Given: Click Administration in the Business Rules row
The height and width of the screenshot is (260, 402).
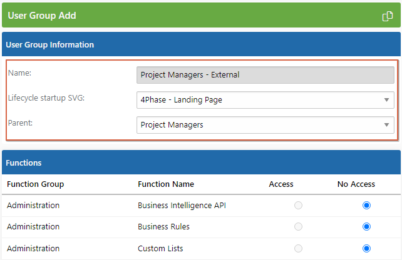Looking at the screenshot, I should 33,227.
